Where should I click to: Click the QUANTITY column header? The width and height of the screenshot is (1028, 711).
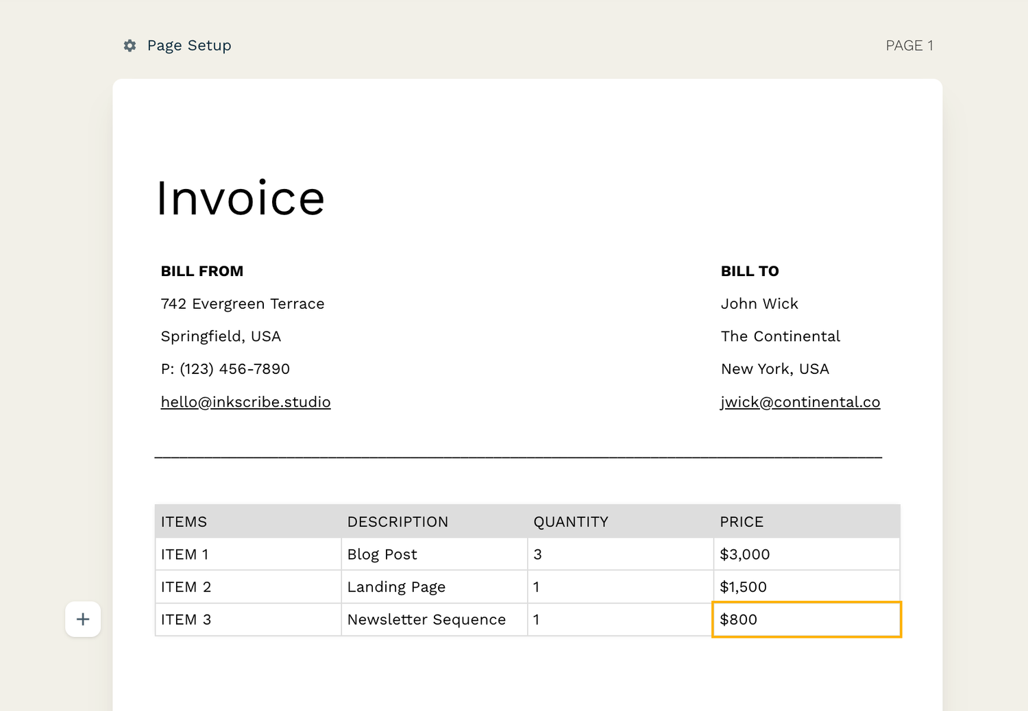click(571, 521)
